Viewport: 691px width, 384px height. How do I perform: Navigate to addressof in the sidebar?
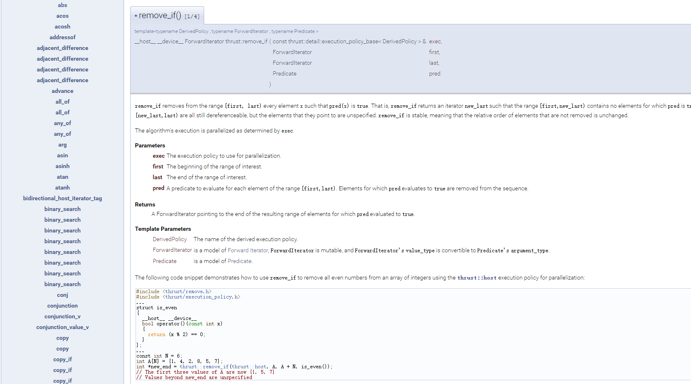(62, 37)
